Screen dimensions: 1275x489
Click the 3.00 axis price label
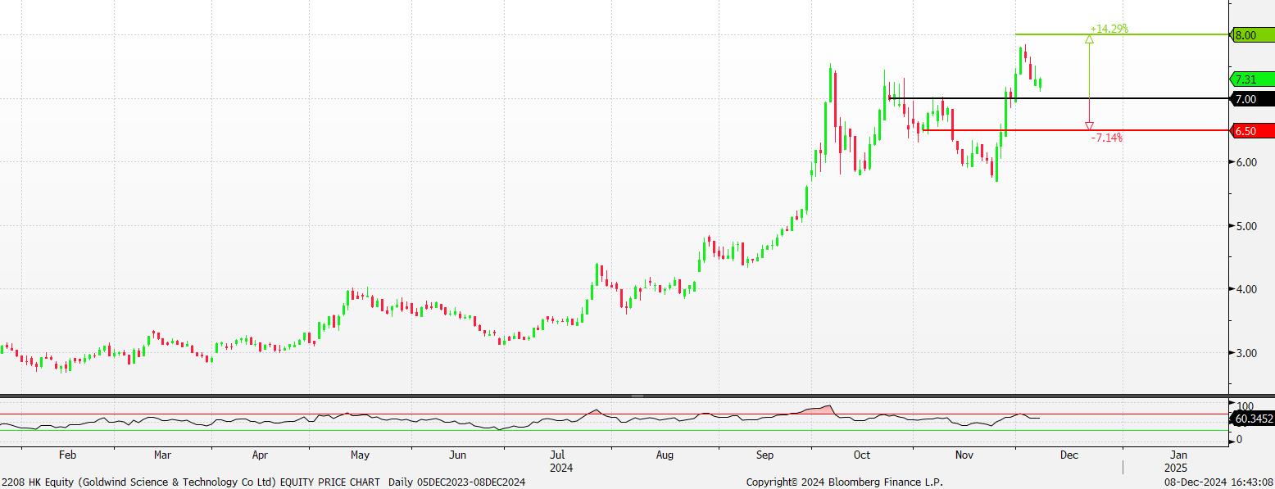(x=1246, y=353)
